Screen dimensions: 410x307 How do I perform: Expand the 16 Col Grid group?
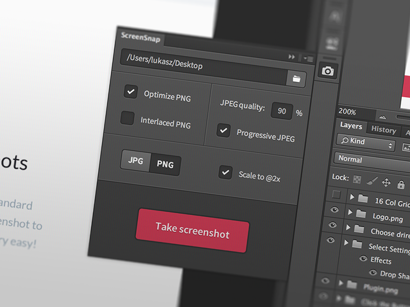pos(352,197)
